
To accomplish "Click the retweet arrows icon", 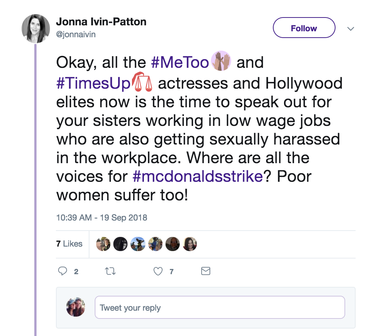I will 110,271.
